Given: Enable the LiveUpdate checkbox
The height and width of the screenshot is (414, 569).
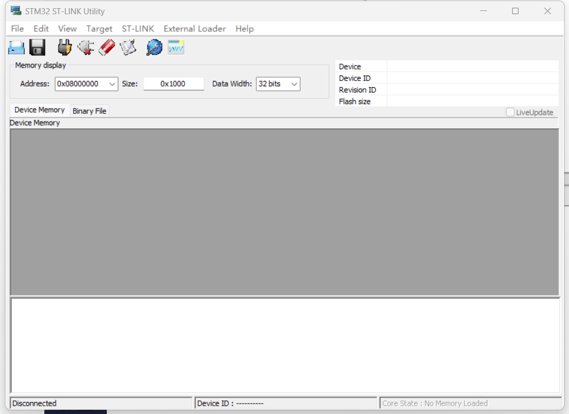Looking at the screenshot, I should 510,112.
